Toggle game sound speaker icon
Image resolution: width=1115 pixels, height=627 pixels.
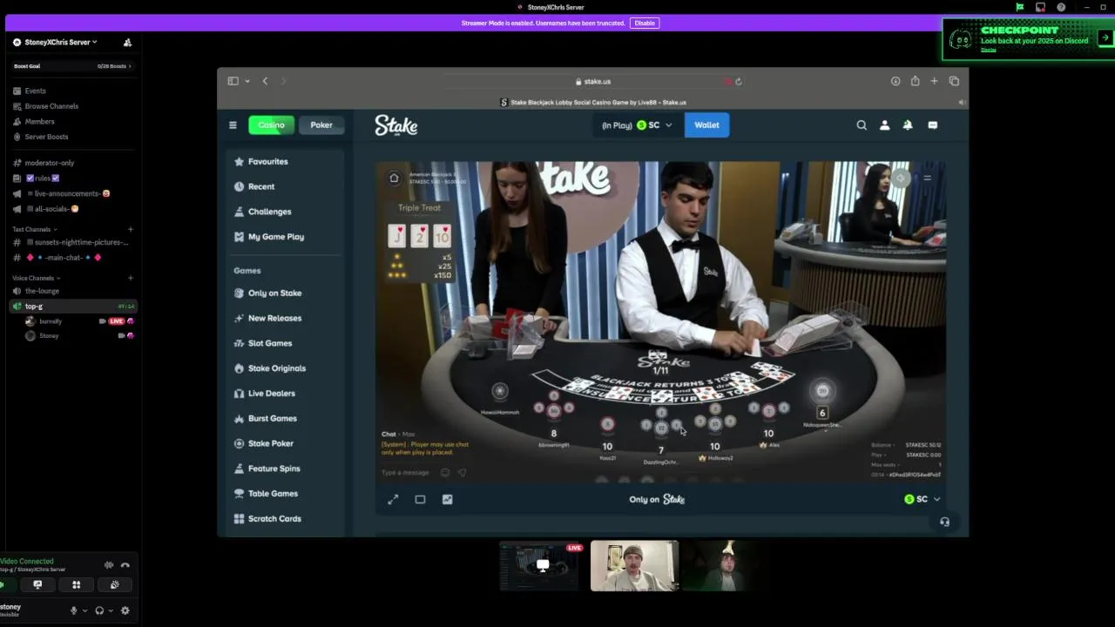900,179
